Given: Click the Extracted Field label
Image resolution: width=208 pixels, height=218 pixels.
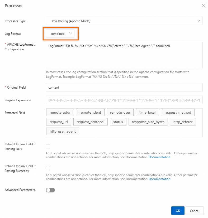Looking at the screenshot, I should [15, 113].
